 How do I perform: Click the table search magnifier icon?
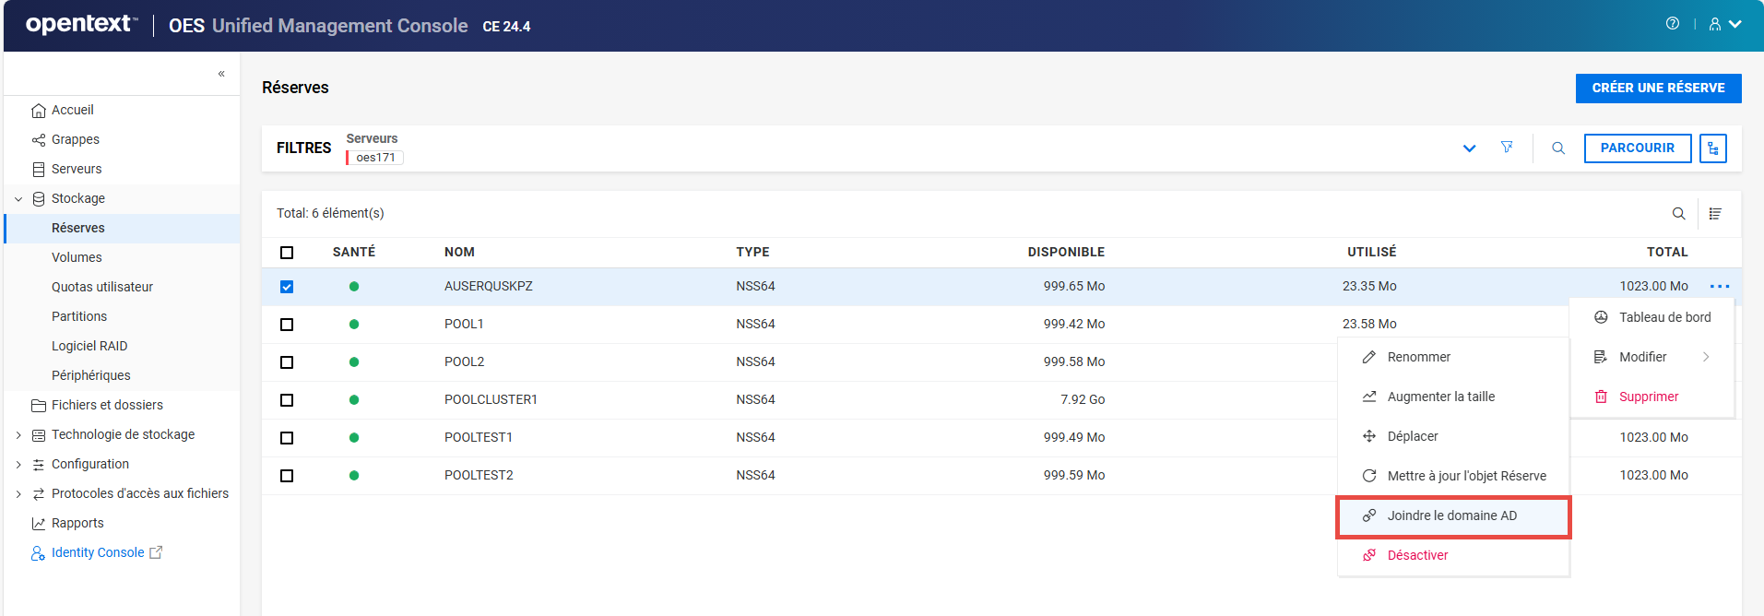click(x=1678, y=214)
